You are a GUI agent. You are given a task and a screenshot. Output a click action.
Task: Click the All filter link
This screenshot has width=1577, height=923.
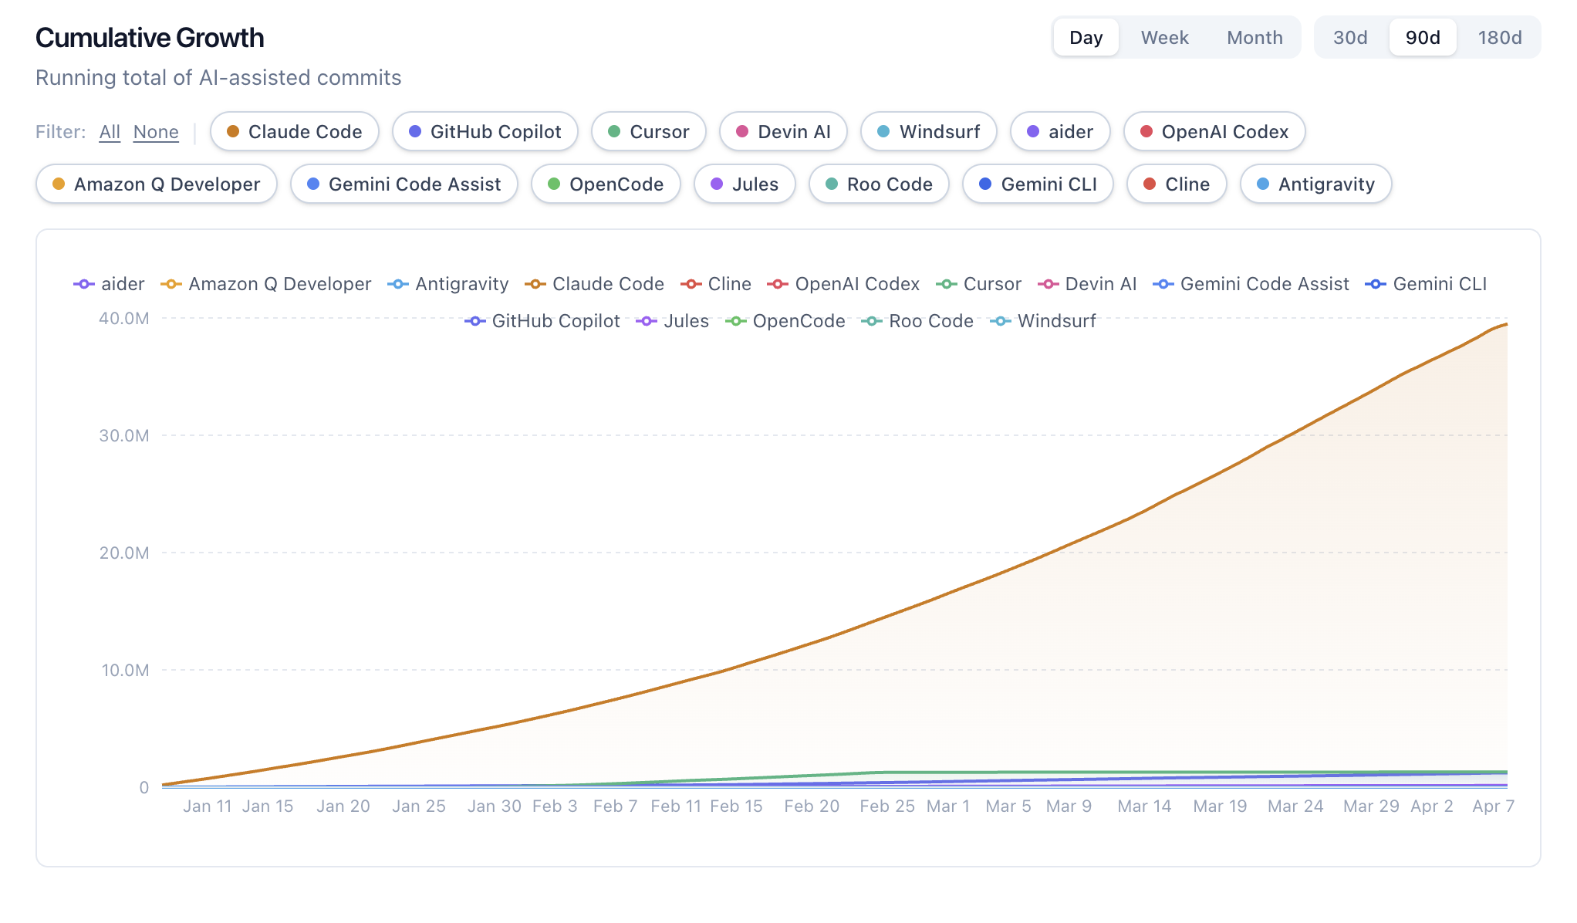coord(110,132)
